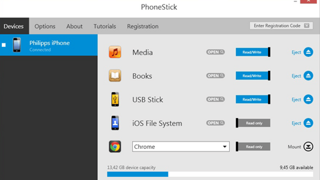
Task: Click the Media music note icon
Action: pos(115,52)
